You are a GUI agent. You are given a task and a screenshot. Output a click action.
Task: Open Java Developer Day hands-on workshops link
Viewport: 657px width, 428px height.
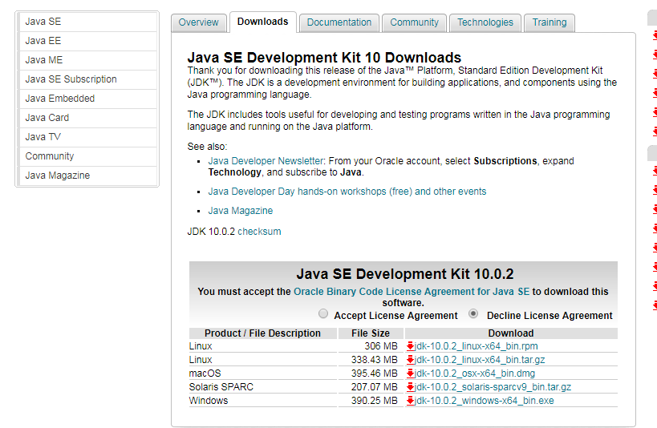coord(347,192)
